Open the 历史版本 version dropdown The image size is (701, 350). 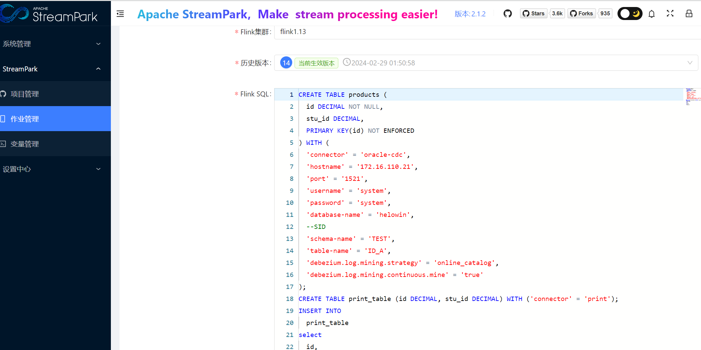(486, 63)
